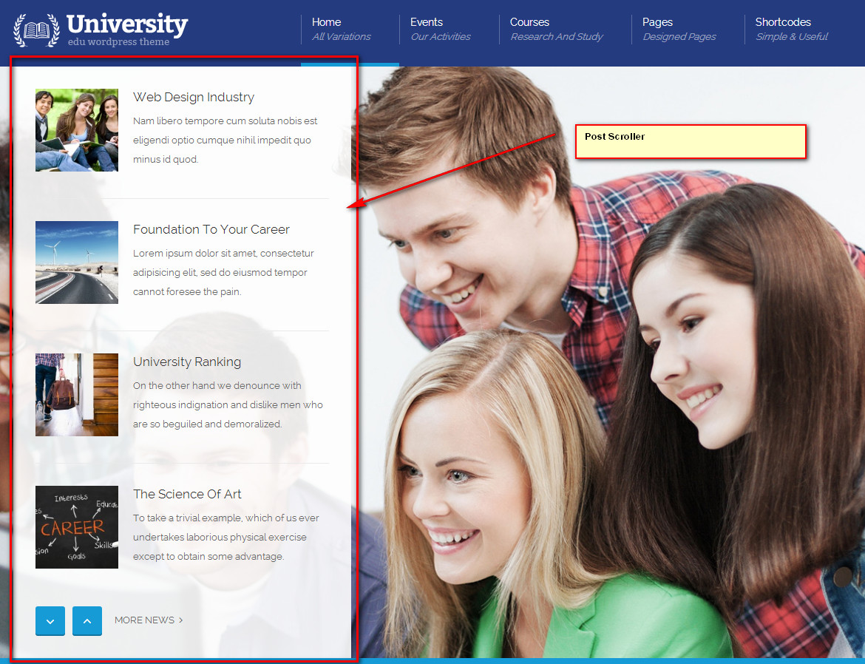The image size is (865, 664).
Task: Open the Foundation To Your Career article
Action: [x=211, y=229]
